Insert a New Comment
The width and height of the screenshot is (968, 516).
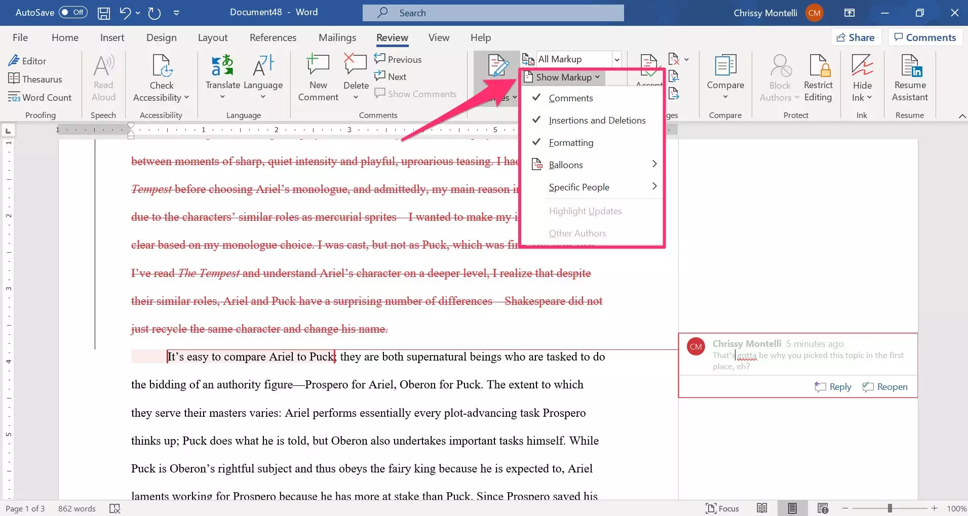point(318,77)
